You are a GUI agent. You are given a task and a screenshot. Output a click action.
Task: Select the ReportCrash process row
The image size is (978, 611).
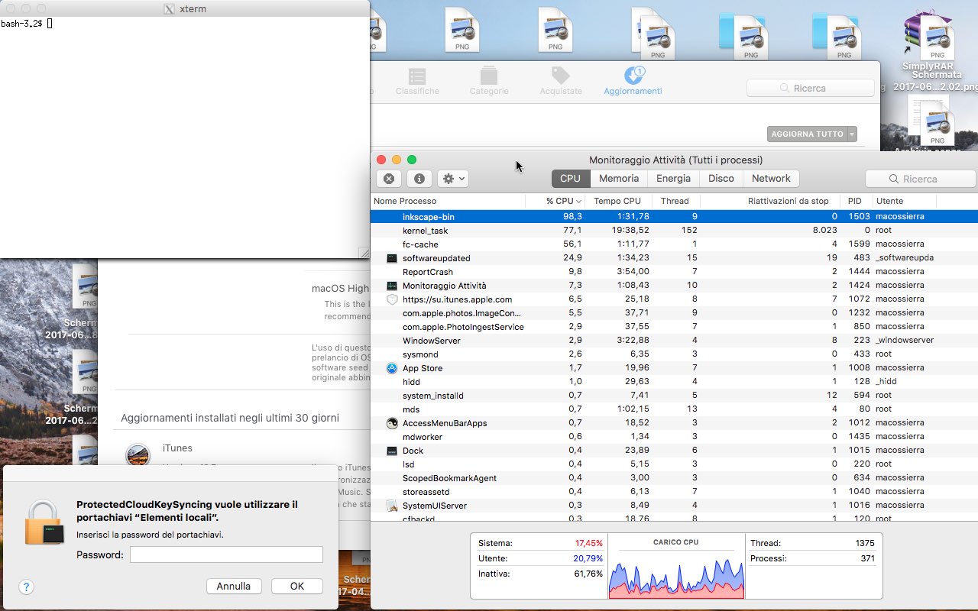tap(674, 272)
